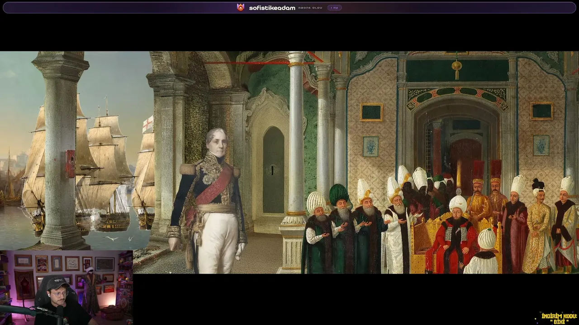This screenshot has width=579, height=325.
Task: Click the "ABONE OLDU" text in the banner
Action: (310, 8)
